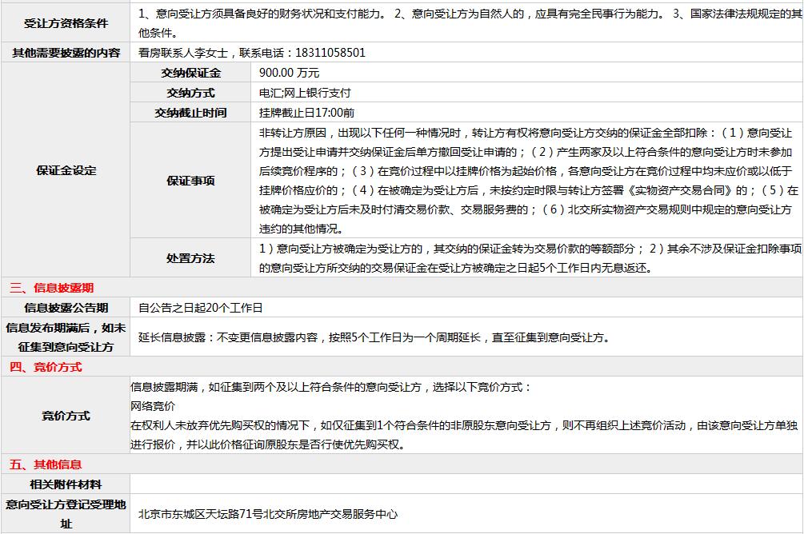Click the 延长信息披露 extension rule text
Screen dimensions: 804x534
374,337
